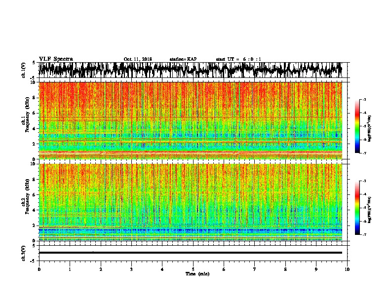This screenshot has width=391, height=302.
Task: Click the ch.2 PSD color scale bar
Action: (x=357, y=208)
